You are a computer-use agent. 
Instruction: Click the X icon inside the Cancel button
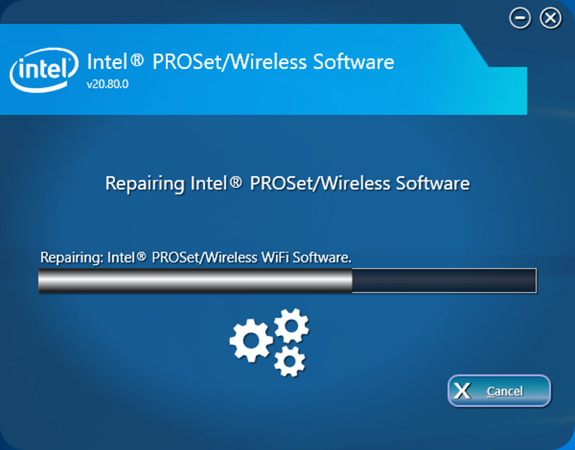[462, 391]
